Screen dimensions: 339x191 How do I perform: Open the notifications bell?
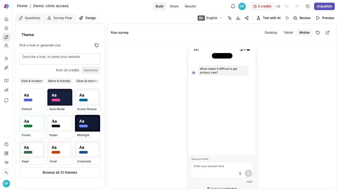(x=233, y=6)
